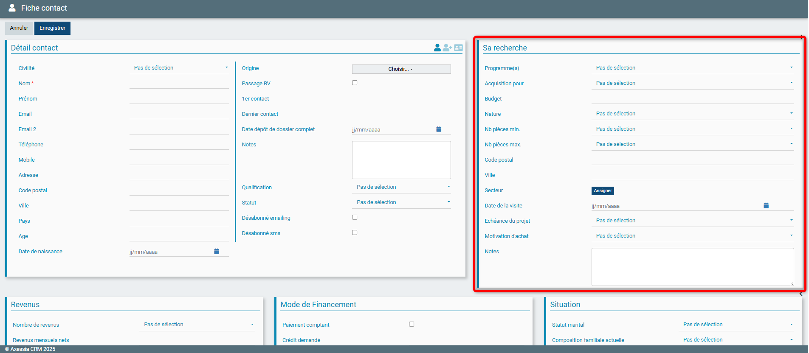The image size is (809, 353).
Task: Click into the Nom text field
Action: pos(179,84)
